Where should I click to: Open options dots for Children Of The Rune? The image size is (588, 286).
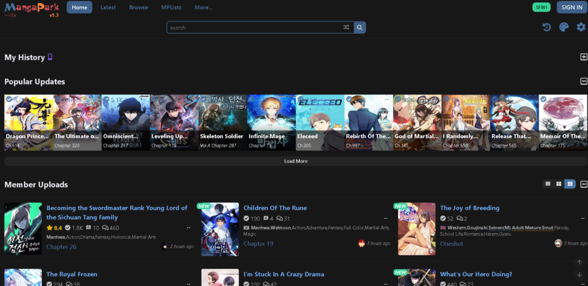tap(385, 218)
